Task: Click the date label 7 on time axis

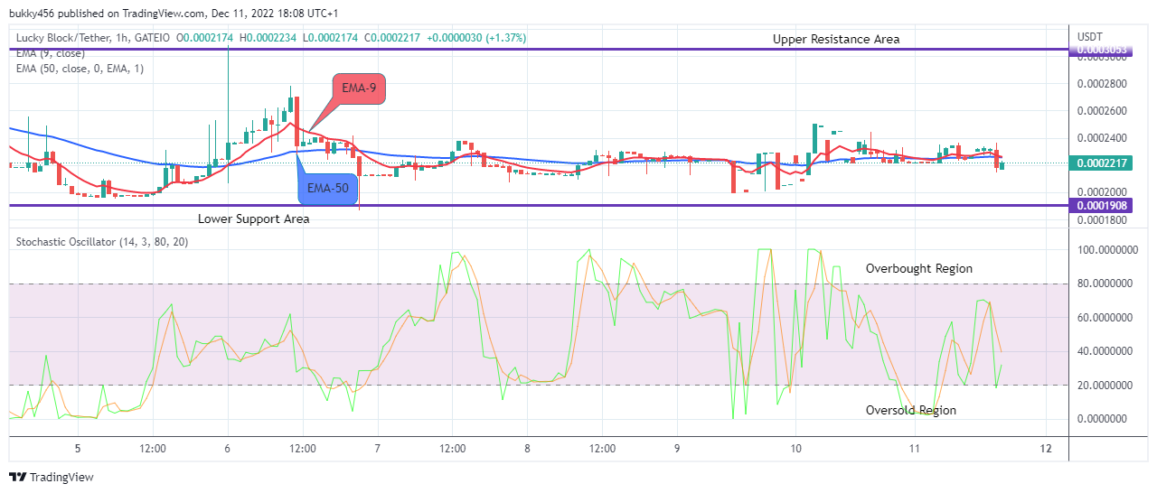Action: tap(377, 449)
